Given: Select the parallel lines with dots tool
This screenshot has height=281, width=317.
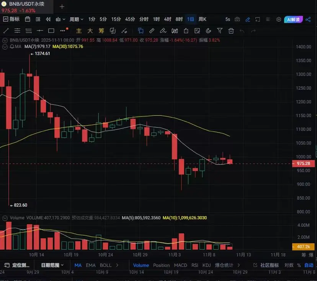Looking at the screenshot, I should (x=17, y=31).
